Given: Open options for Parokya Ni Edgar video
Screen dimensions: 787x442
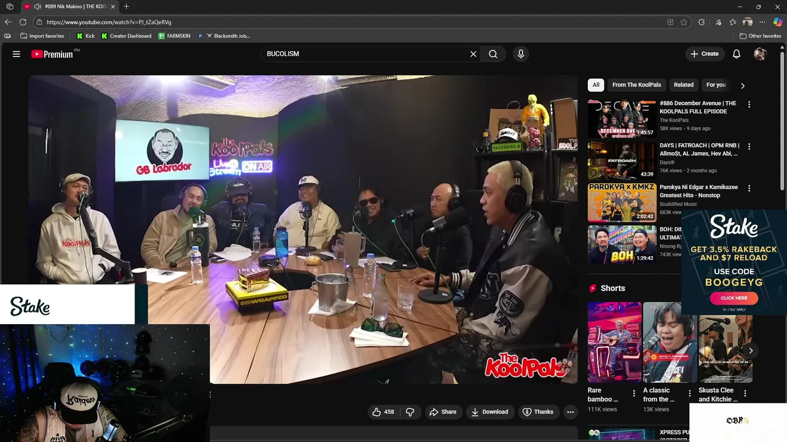Looking at the screenshot, I should (749, 188).
